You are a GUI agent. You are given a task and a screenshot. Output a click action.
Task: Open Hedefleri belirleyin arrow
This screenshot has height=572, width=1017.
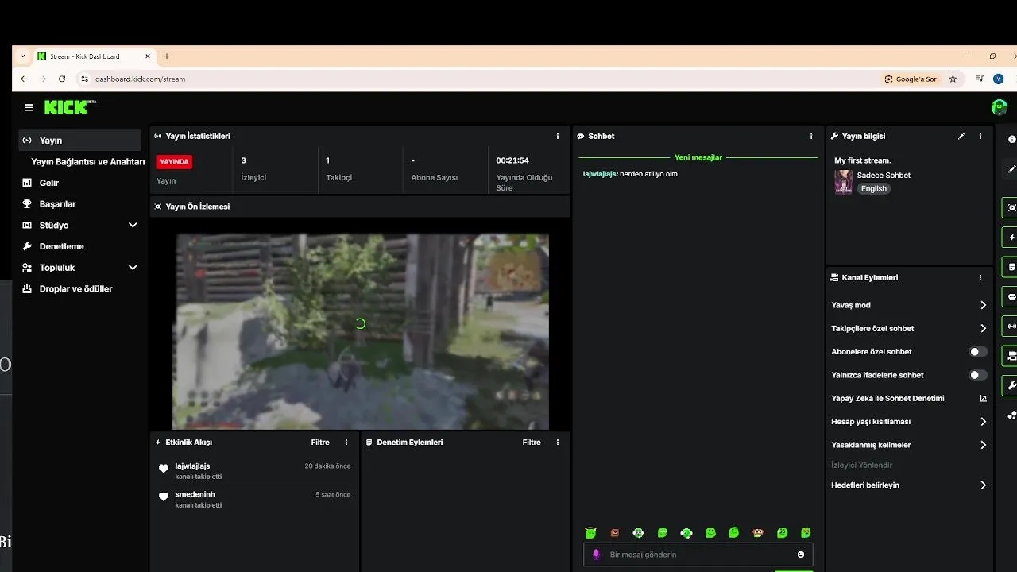(983, 485)
